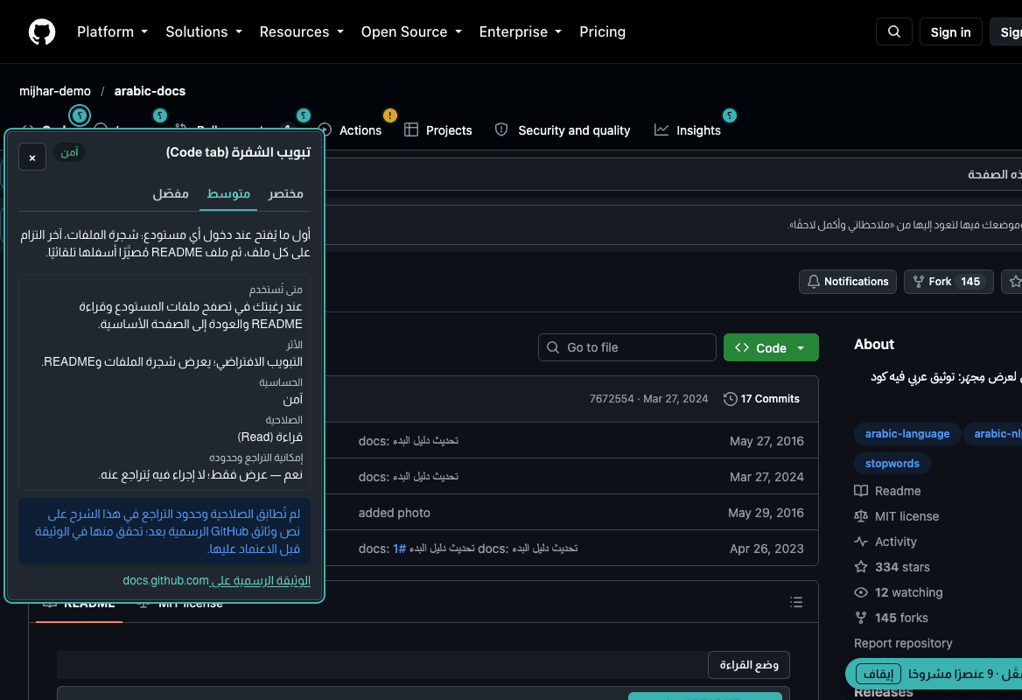The height and width of the screenshot is (700, 1022).
Task: Focus the Go to file search field
Action: pos(627,347)
